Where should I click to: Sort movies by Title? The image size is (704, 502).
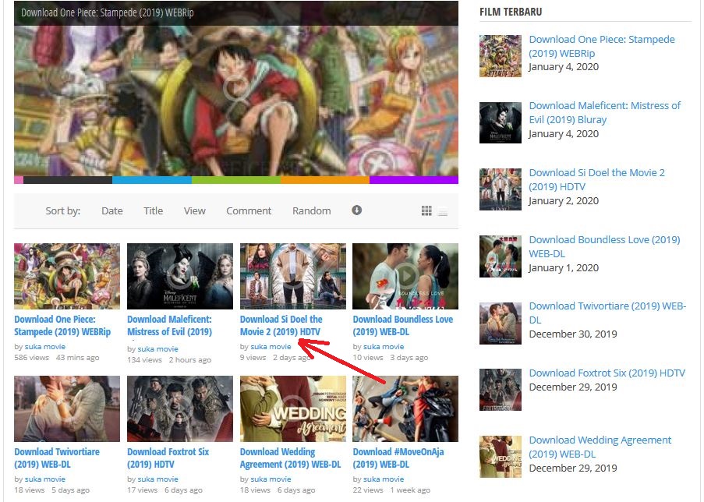tap(154, 210)
